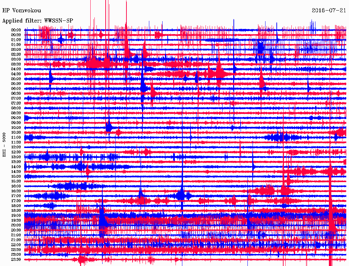Select the 04:30 time label

(x=16, y=74)
